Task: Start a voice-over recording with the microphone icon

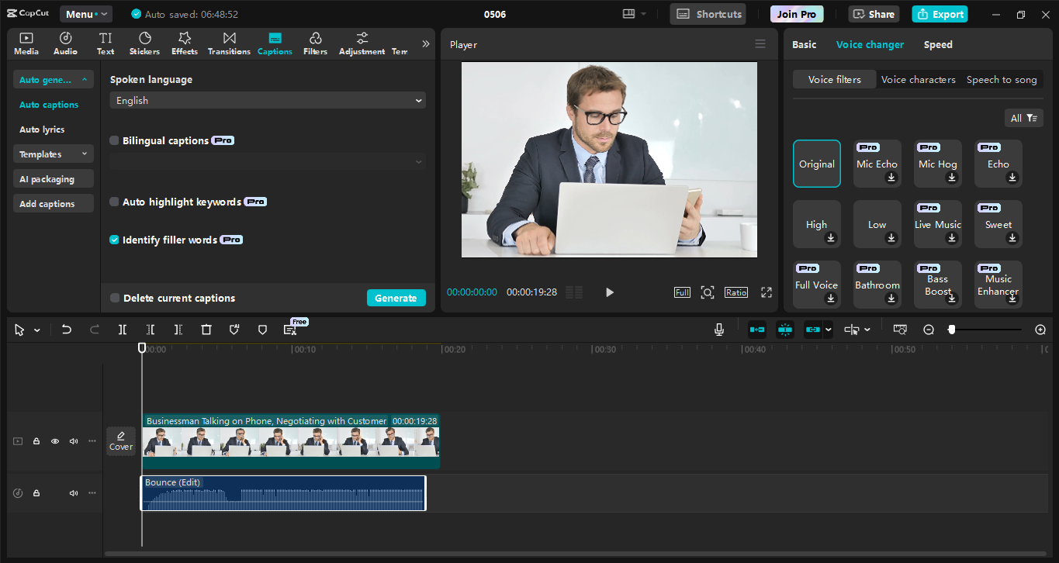Action: (x=718, y=329)
